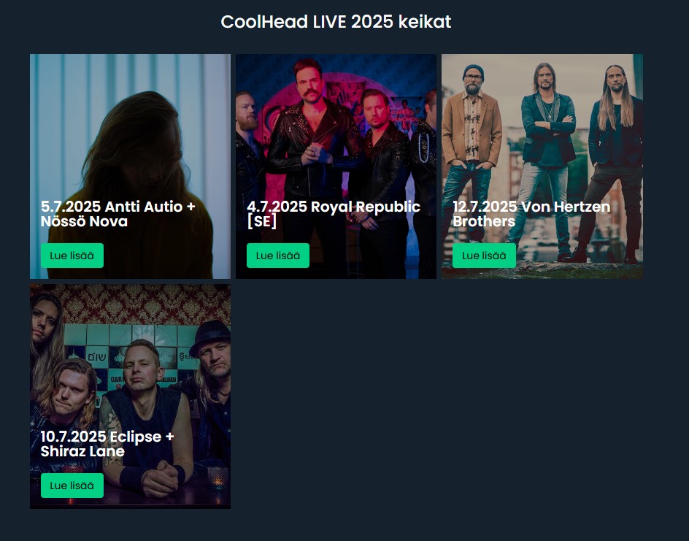689x541 pixels.
Task: Open the 12.7.2025 Von Hertzen Brothers title
Action: [531, 214]
